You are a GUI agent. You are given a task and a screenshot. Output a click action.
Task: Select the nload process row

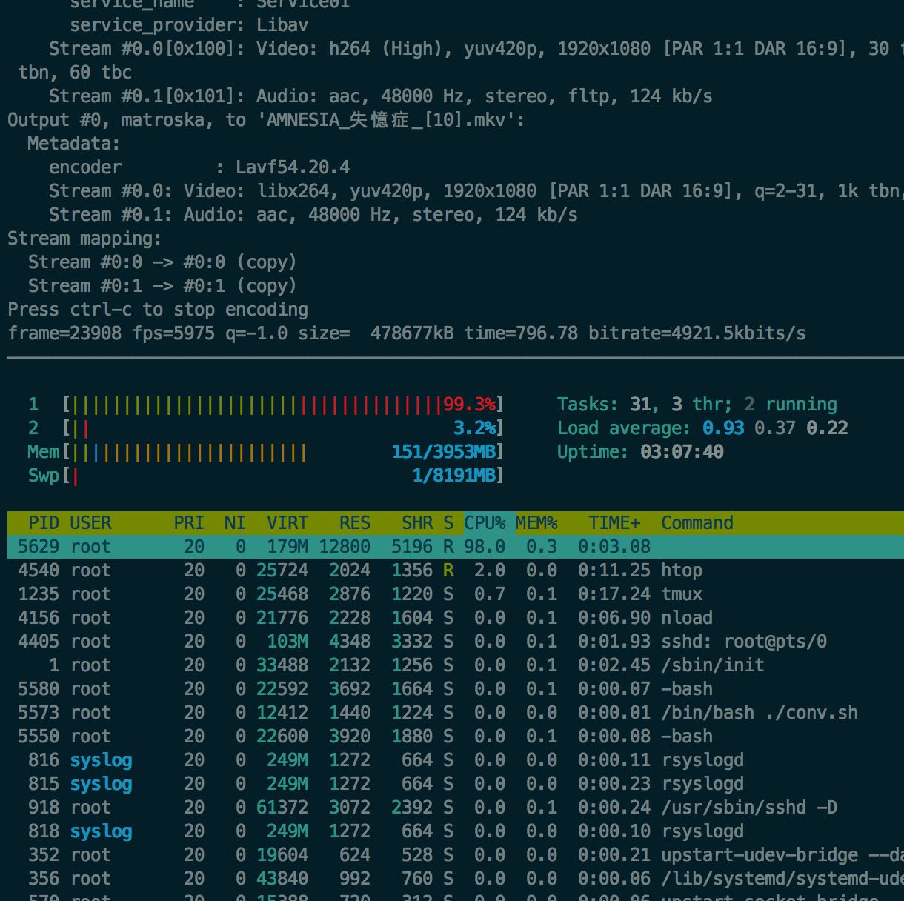click(x=456, y=618)
